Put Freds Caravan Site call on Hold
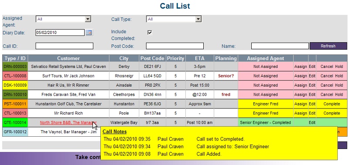This screenshot has width=349, height=165. (x=339, y=94)
